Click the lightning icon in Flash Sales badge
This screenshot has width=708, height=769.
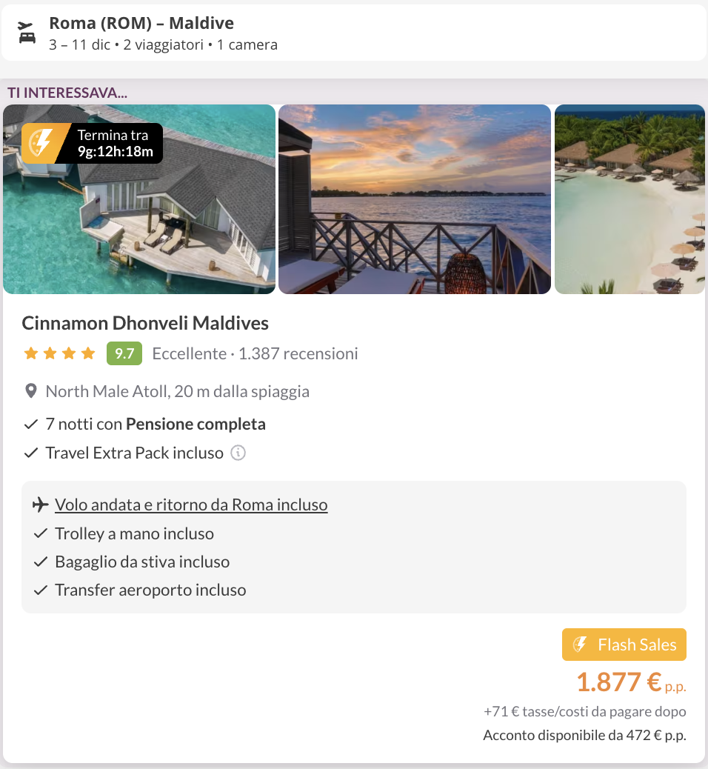(x=581, y=645)
